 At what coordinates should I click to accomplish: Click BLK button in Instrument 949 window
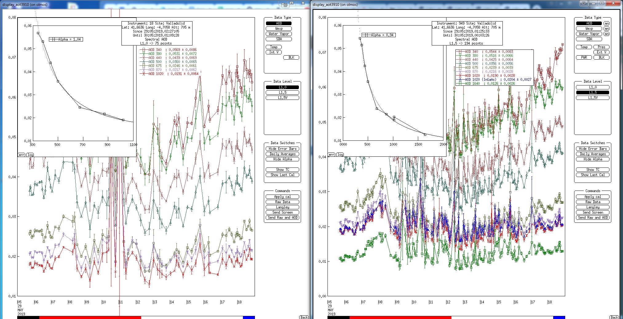(x=601, y=57)
